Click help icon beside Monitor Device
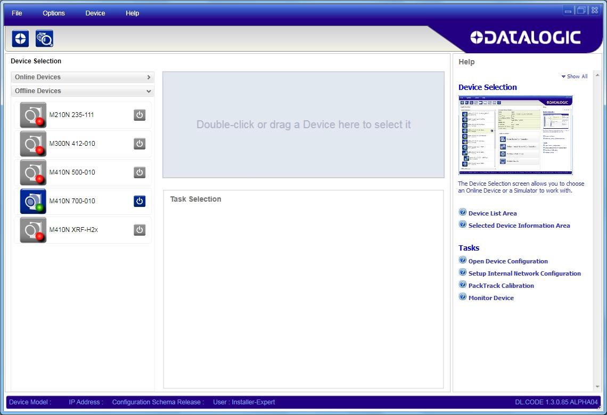This screenshot has height=415, width=607. tap(463, 297)
